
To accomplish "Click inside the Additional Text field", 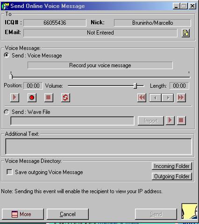I will (x=99, y=147).
